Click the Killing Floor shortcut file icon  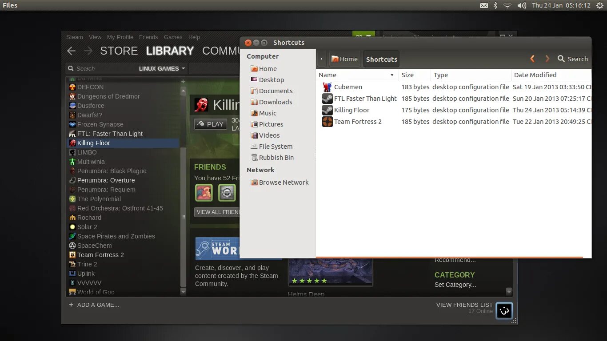(x=327, y=110)
